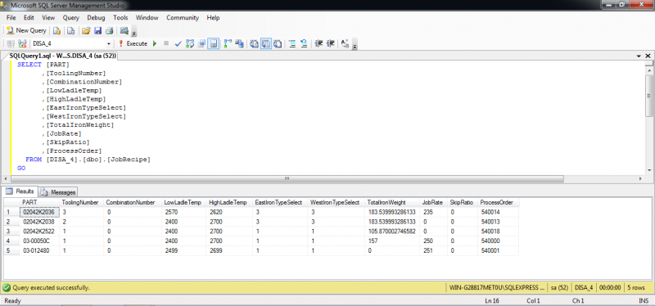Switch output to Results to Text
Screen dimensions: 655x306
coord(254,43)
